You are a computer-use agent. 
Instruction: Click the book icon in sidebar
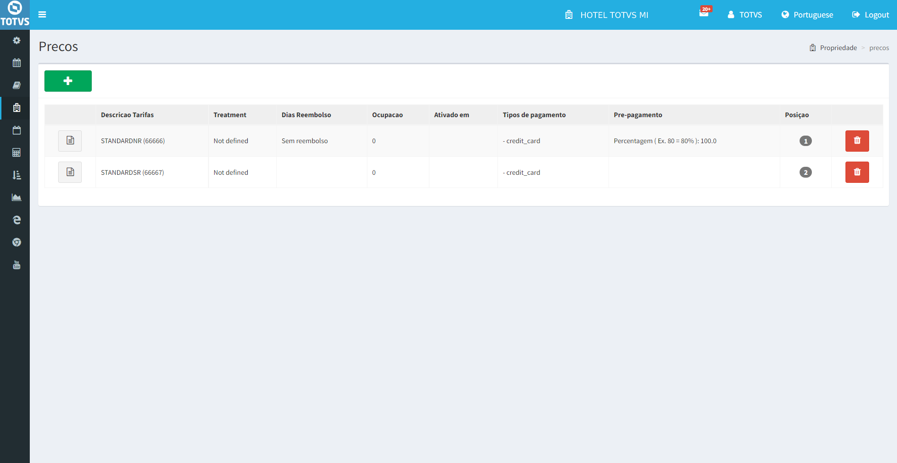click(x=17, y=86)
